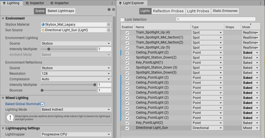Disable the Directional Light_Sun enabled checkbox

pyautogui.click(x=127, y=128)
